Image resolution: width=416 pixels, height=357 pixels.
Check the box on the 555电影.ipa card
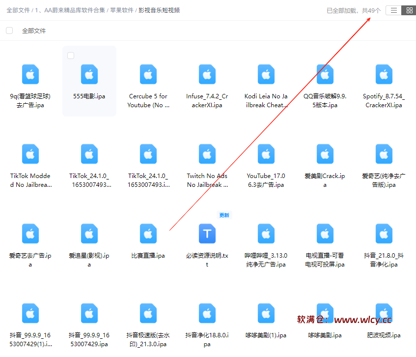coord(71,56)
